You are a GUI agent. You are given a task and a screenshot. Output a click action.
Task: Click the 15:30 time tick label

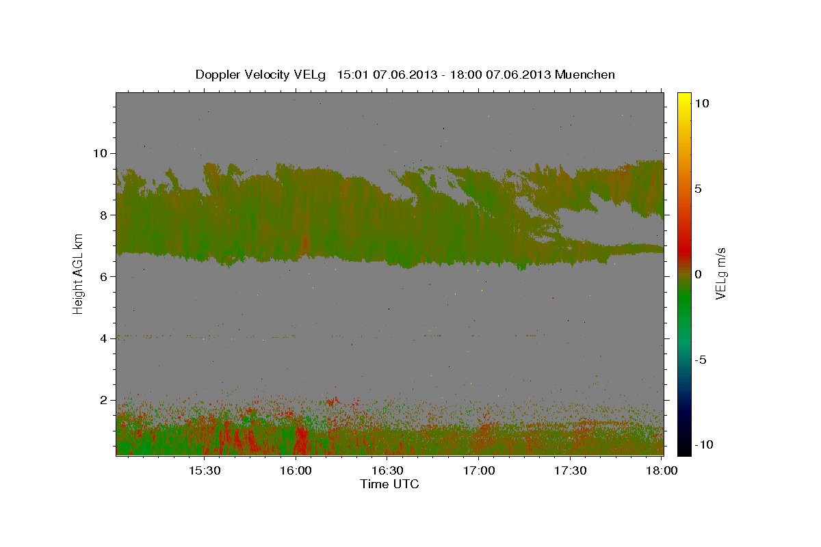pos(204,470)
